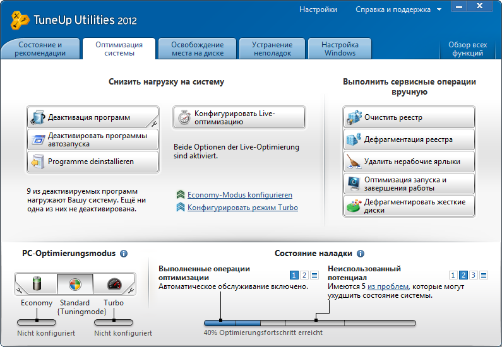Click Programme deinstallieren button

click(x=93, y=162)
